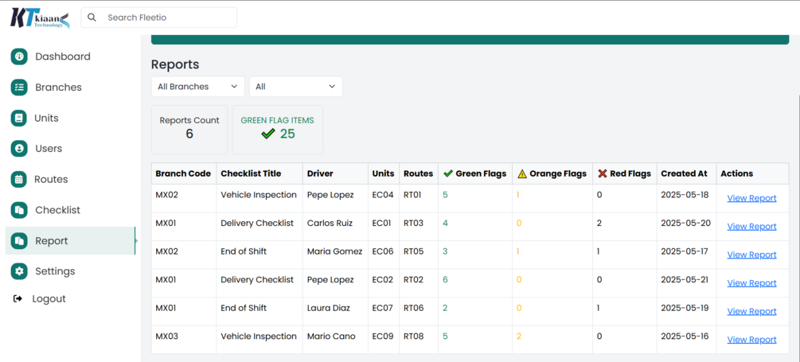This screenshot has height=362, width=800.
Task: Click the Green Flag Items card
Action: click(277, 129)
